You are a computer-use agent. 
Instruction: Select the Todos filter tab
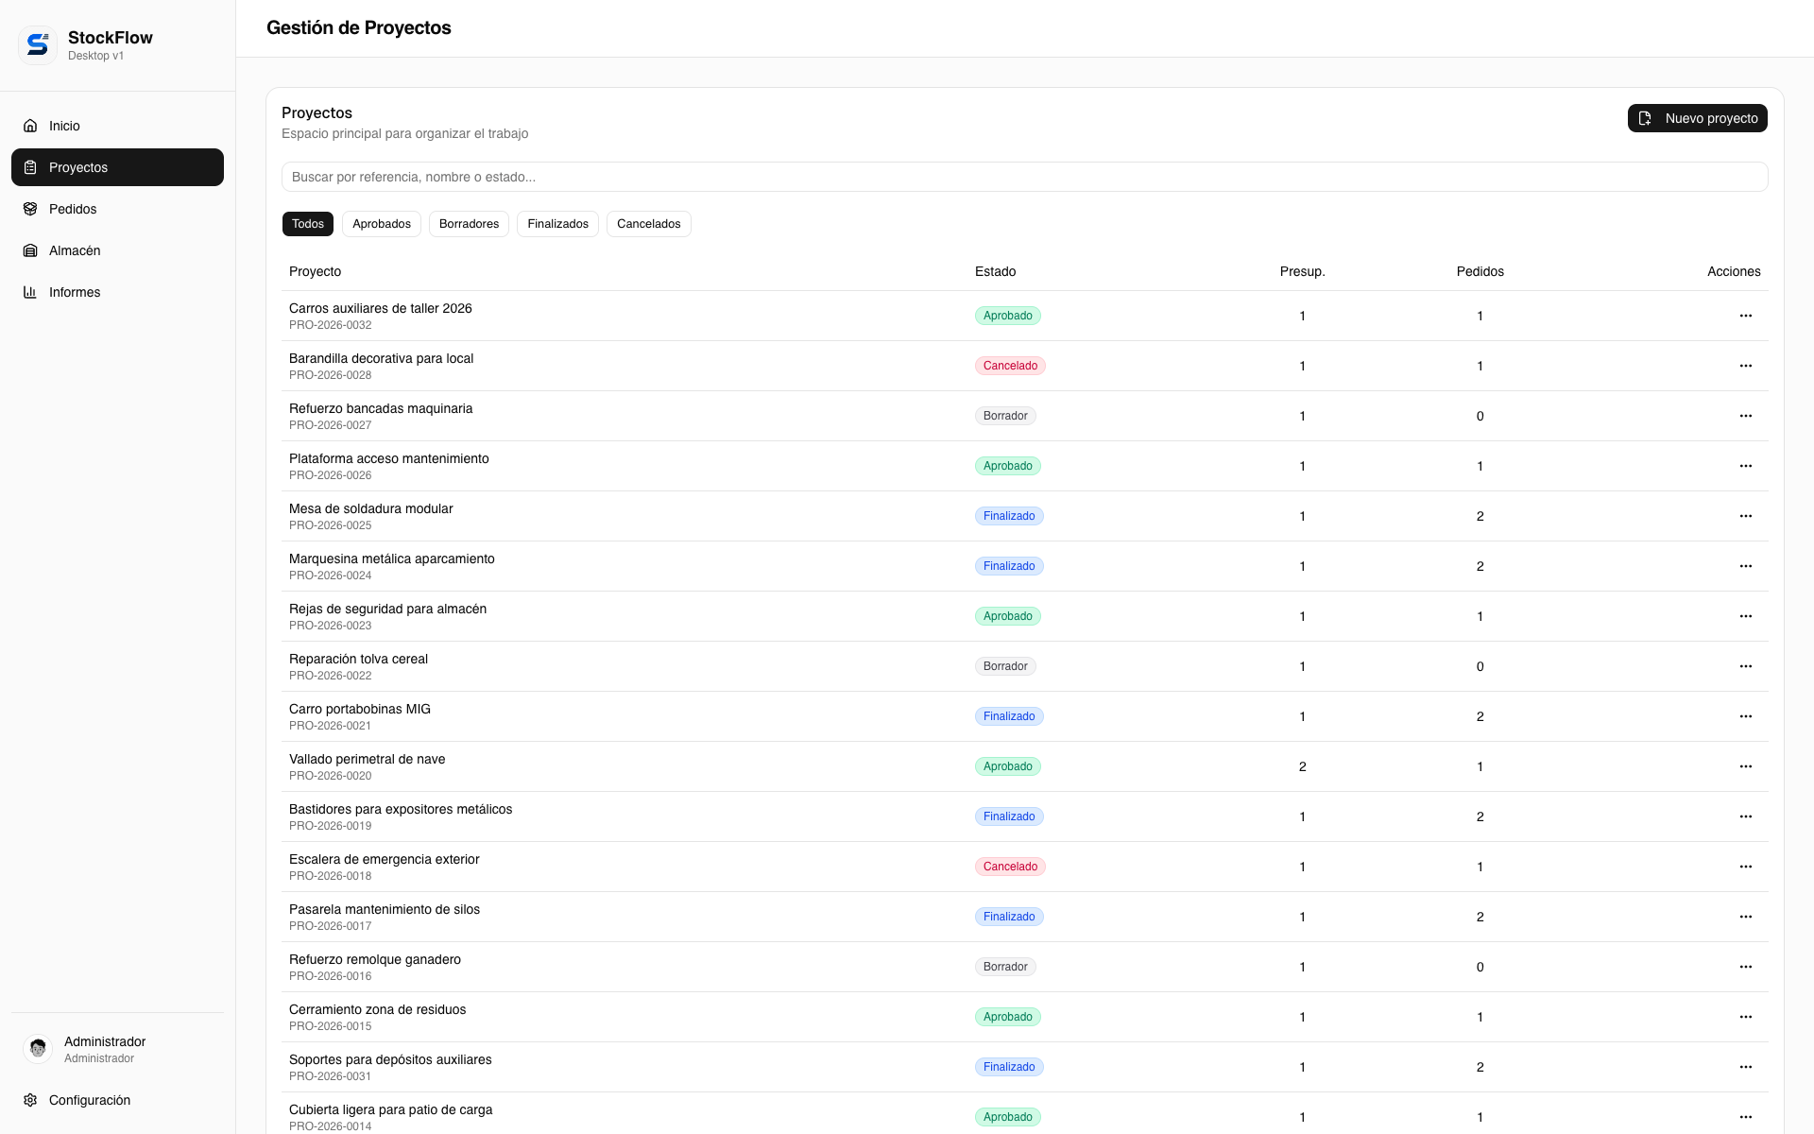tap(308, 224)
